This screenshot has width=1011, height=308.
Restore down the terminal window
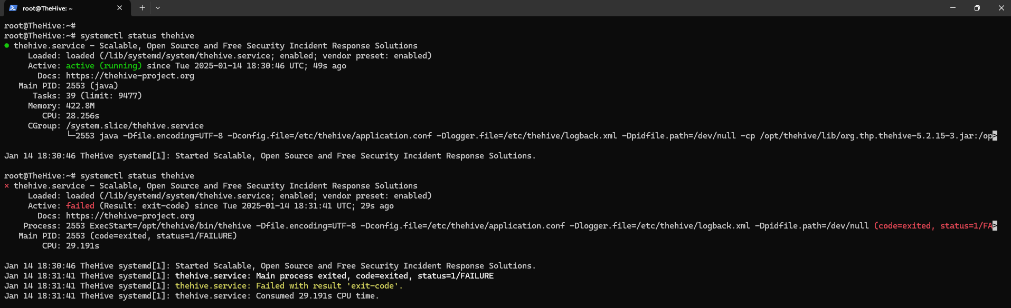click(977, 8)
